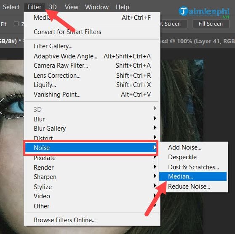
Task: Open the Liquify filter
Action: pos(92,85)
